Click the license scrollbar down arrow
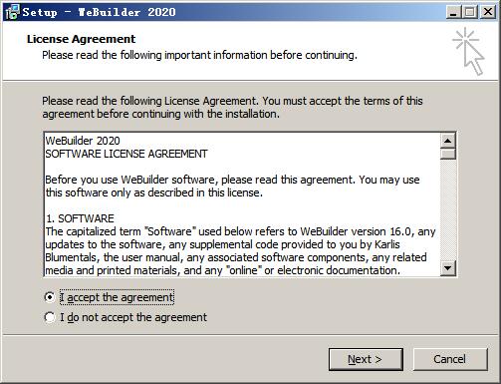Image resolution: width=501 pixels, height=384 pixels. [448, 267]
